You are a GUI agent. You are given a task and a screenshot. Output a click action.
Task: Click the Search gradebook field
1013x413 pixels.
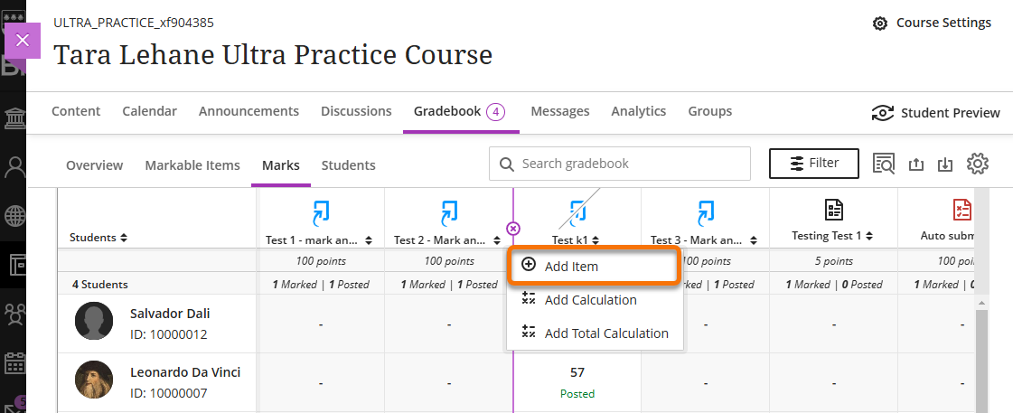(x=631, y=164)
